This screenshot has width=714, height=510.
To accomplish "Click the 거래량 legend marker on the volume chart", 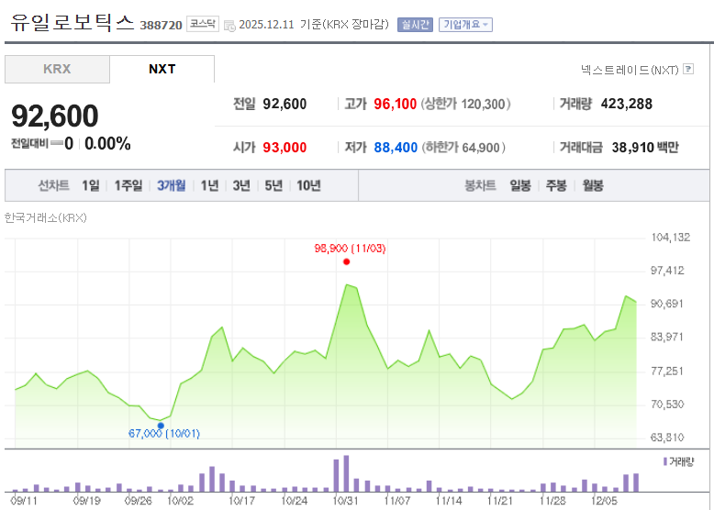I will pos(665,461).
